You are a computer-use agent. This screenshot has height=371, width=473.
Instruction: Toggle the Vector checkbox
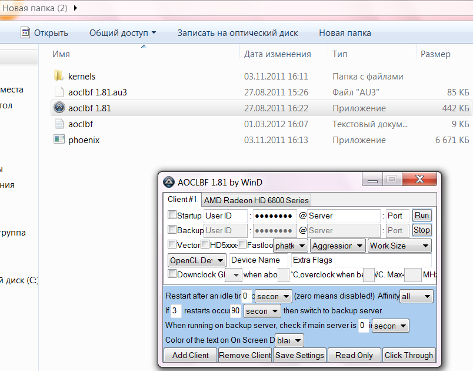(172, 244)
